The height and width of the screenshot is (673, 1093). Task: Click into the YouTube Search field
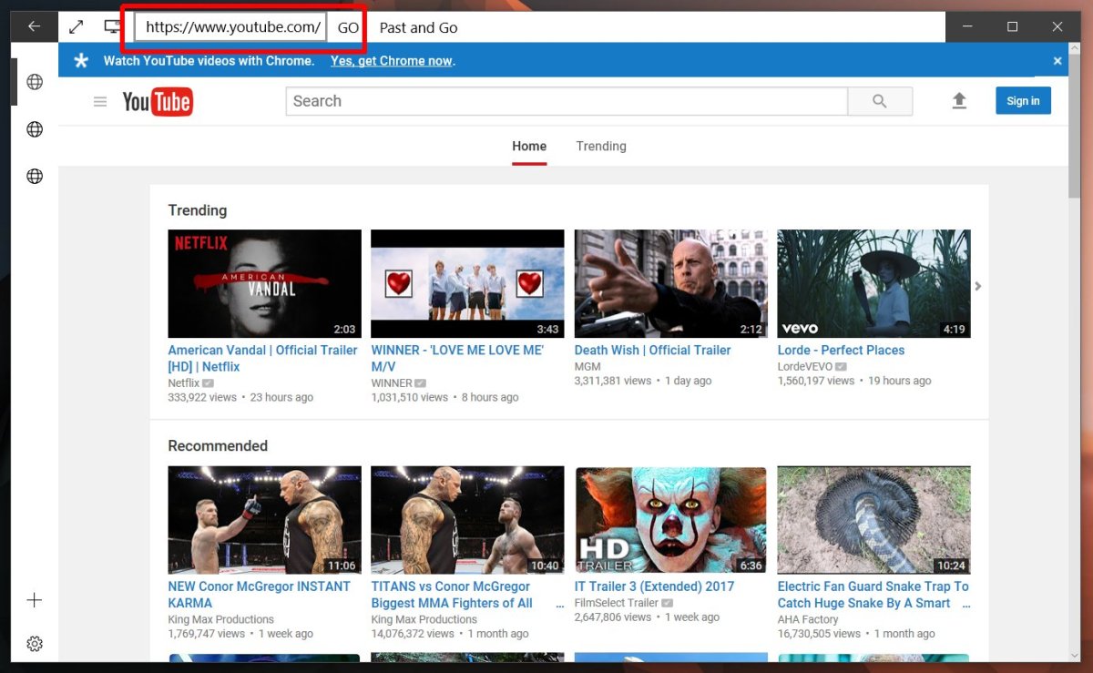coord(566,101)
